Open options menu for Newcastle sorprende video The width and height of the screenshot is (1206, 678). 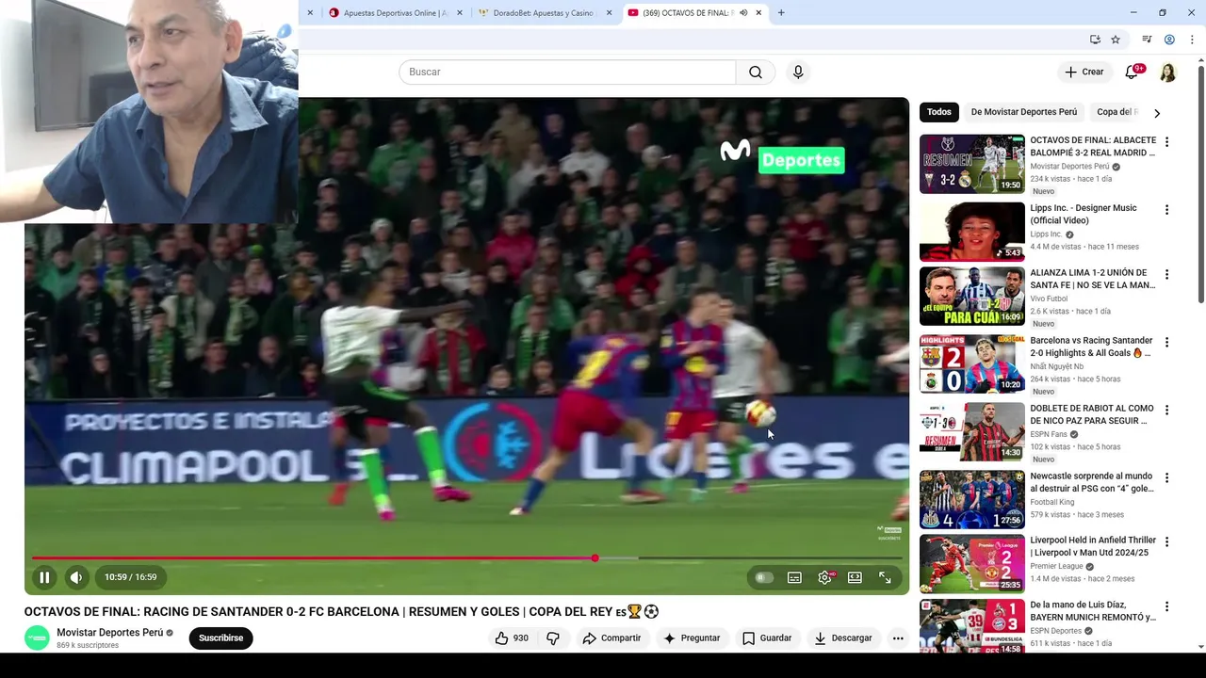coord(1166,478)
